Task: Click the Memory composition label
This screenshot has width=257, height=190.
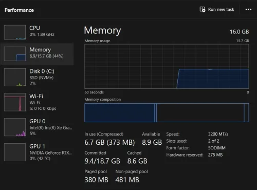Action: (x=103, y=100)
